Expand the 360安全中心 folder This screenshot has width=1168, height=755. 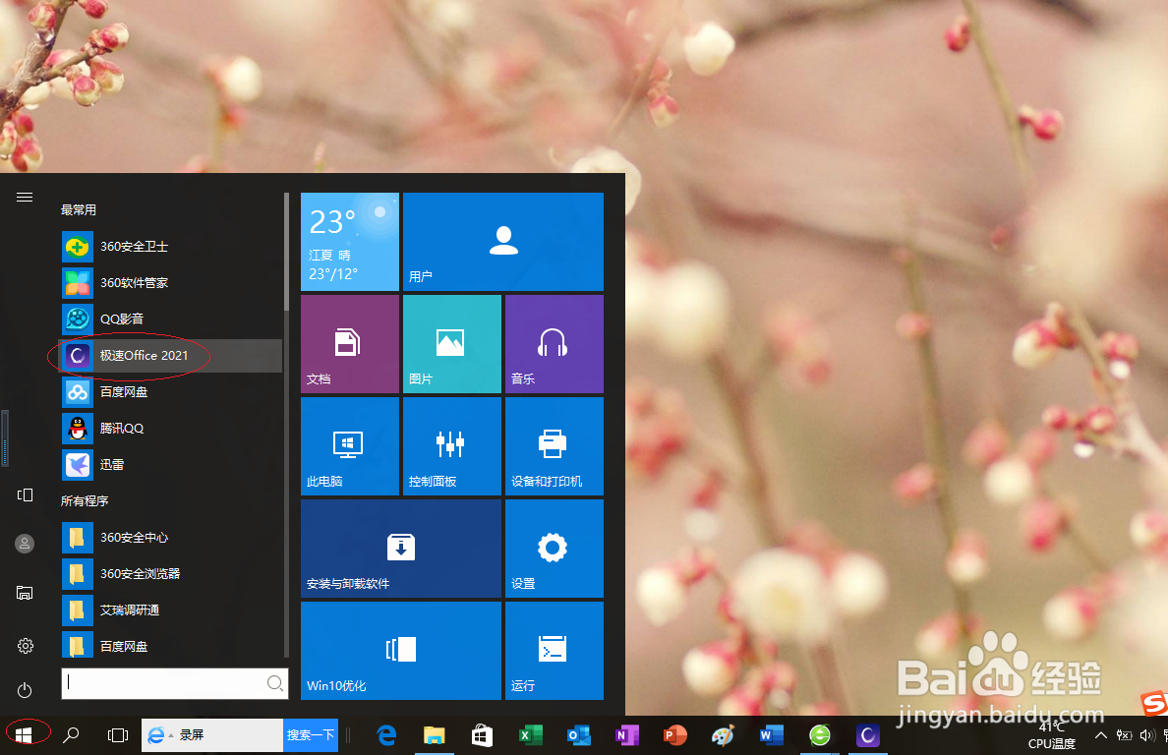[x=171, y=538]
